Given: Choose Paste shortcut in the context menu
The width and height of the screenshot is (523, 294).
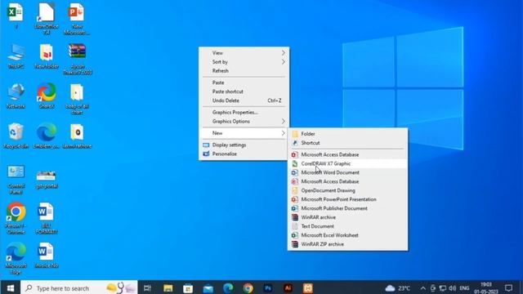Looking at the screenshot, I should pos(244,91).
